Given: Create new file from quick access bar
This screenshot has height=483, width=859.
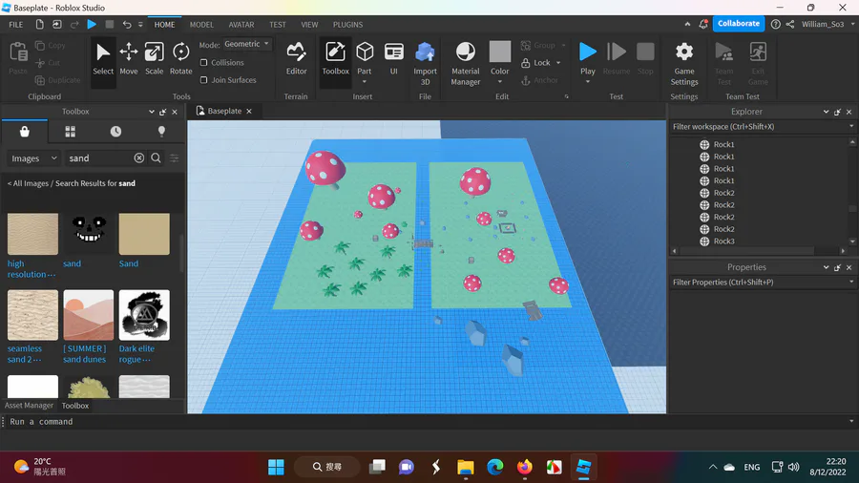Looking at the screenshot, I should click(x=39, y=24).
